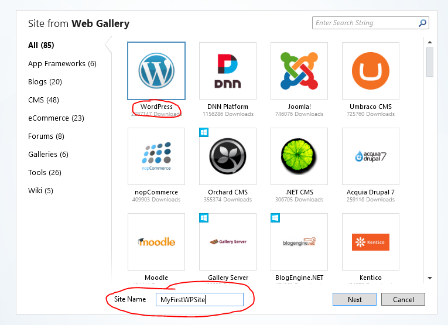Choose the Gallery Server tile
Viewport: 448px width, 325px height.
coord(228,242)
